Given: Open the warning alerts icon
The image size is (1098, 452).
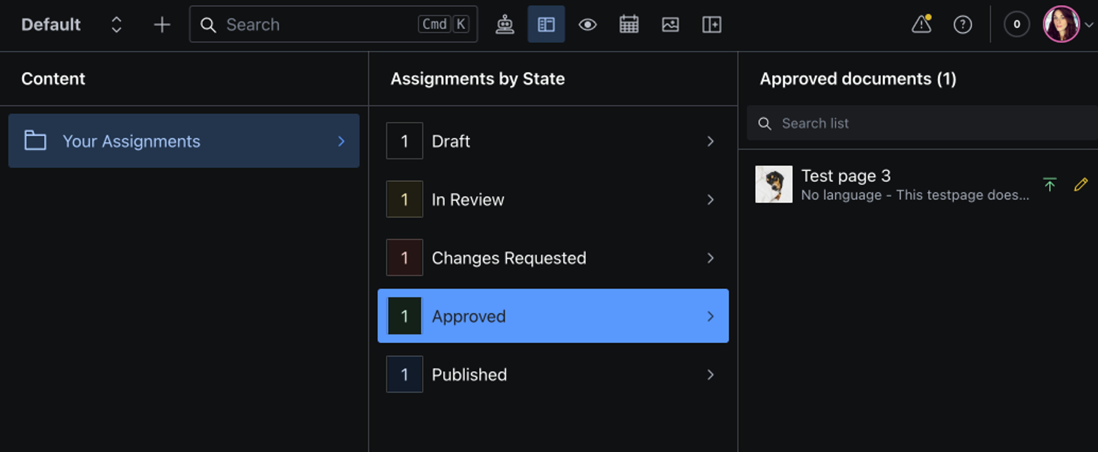Looking at the screenshot, I should point(921,24).
